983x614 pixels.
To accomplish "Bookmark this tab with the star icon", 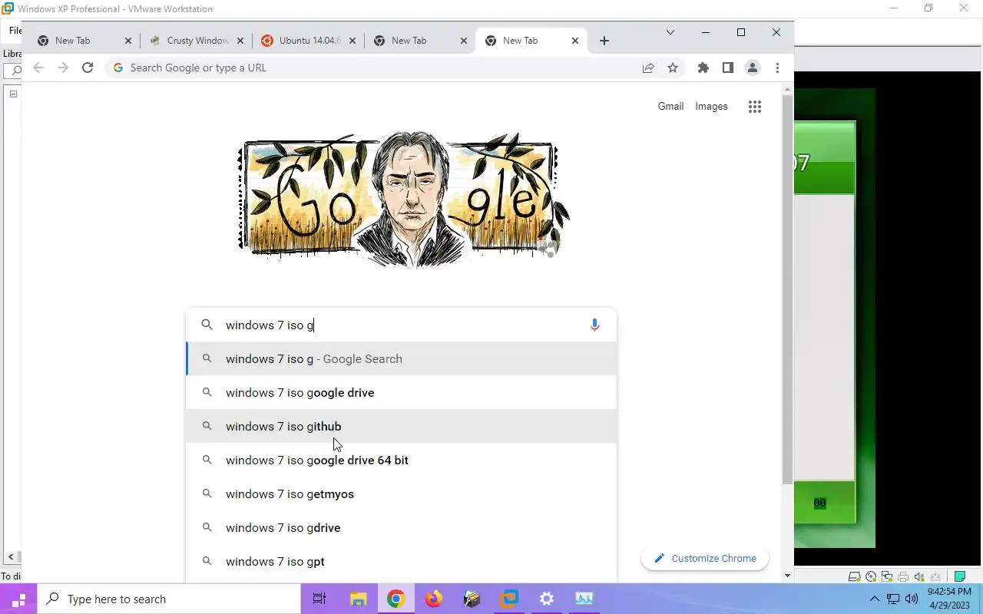I will (x=673, y=68).
